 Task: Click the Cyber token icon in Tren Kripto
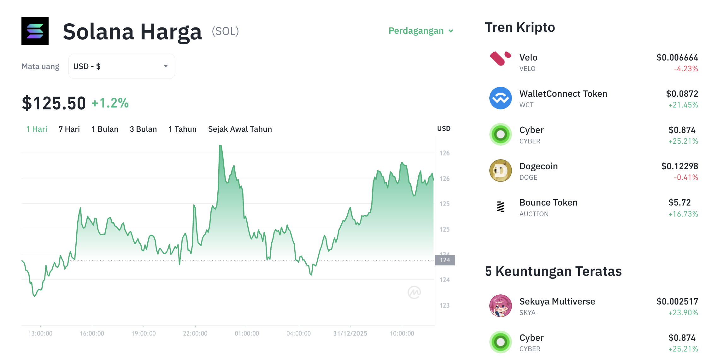500,134
